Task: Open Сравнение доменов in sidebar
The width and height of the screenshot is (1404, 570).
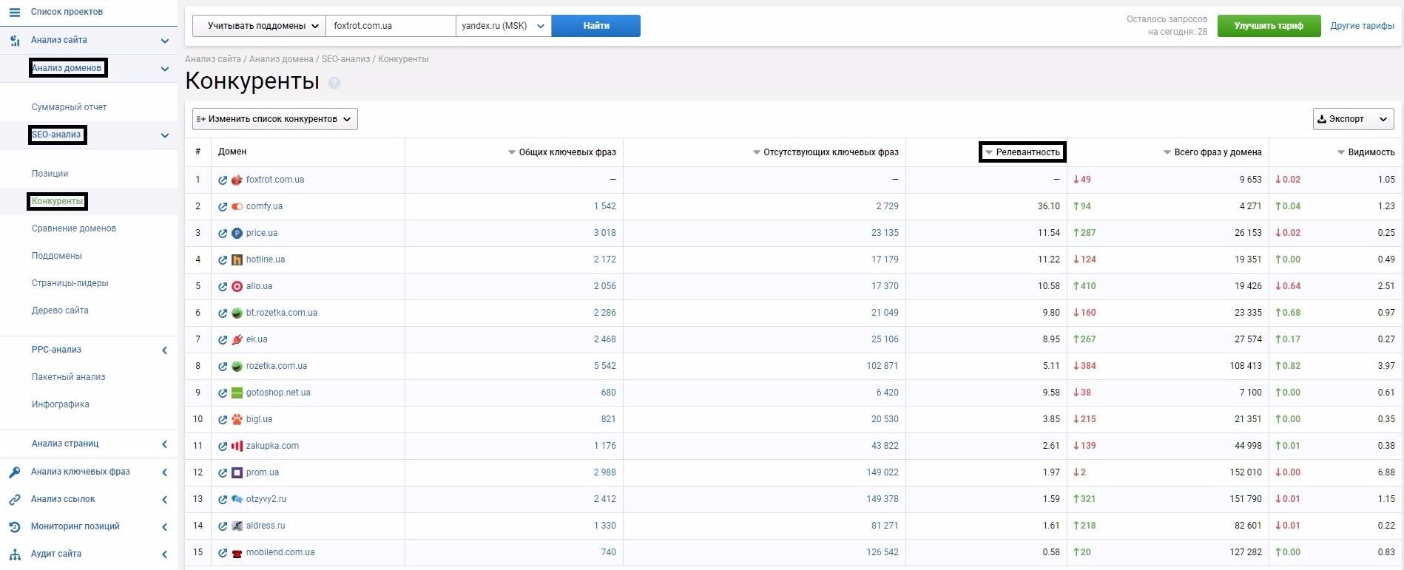Action: coord(74,228)
